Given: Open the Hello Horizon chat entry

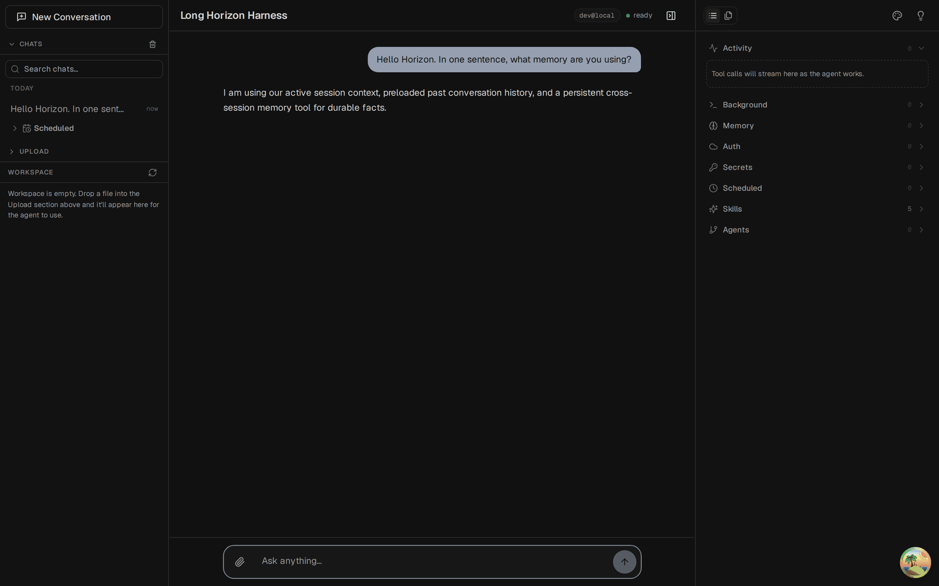Looking at the screenshot, I should point(84,109).
